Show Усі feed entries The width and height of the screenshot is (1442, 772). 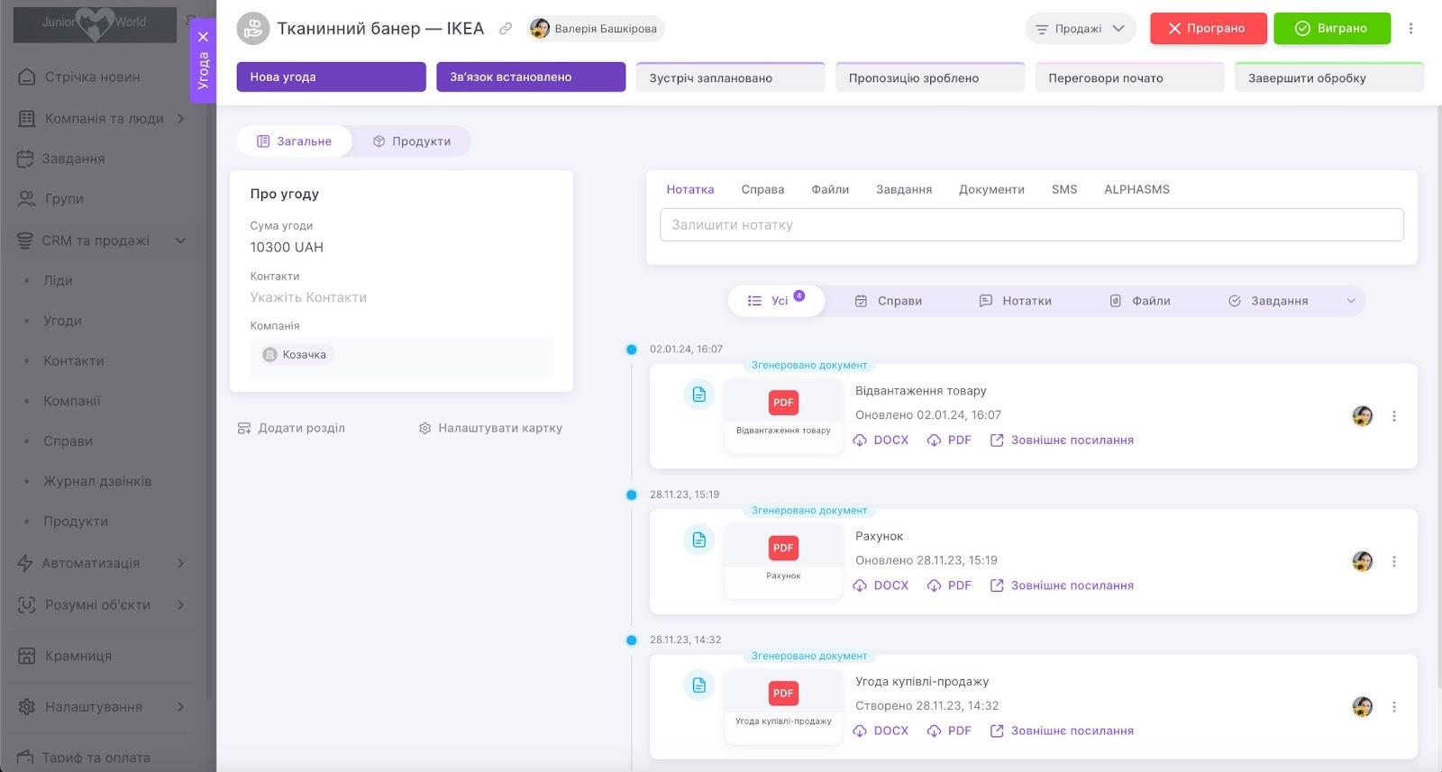(776, 301)
